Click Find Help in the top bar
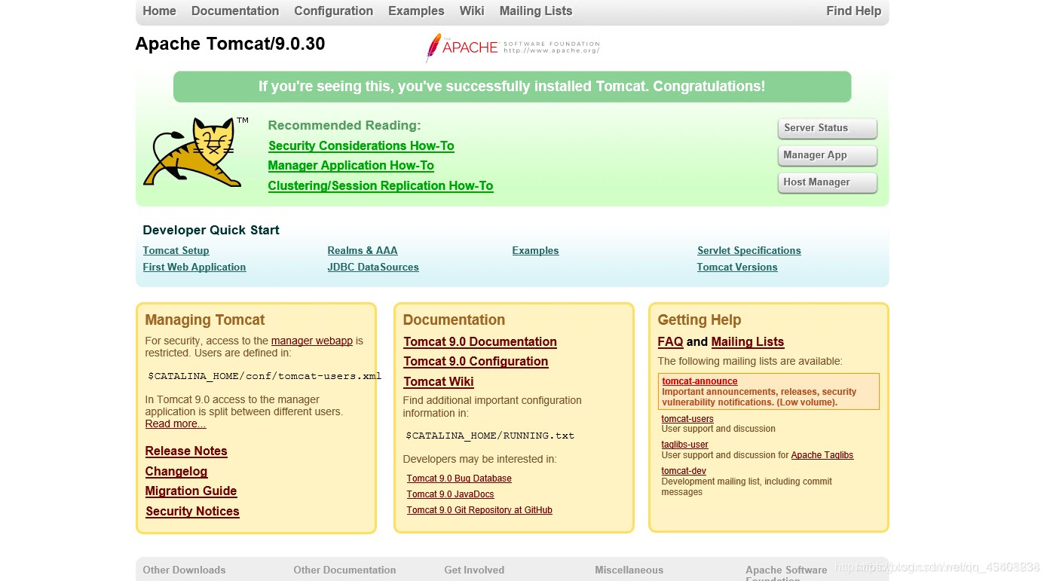The image size is (1047, 581). click(x=853, y=11)
